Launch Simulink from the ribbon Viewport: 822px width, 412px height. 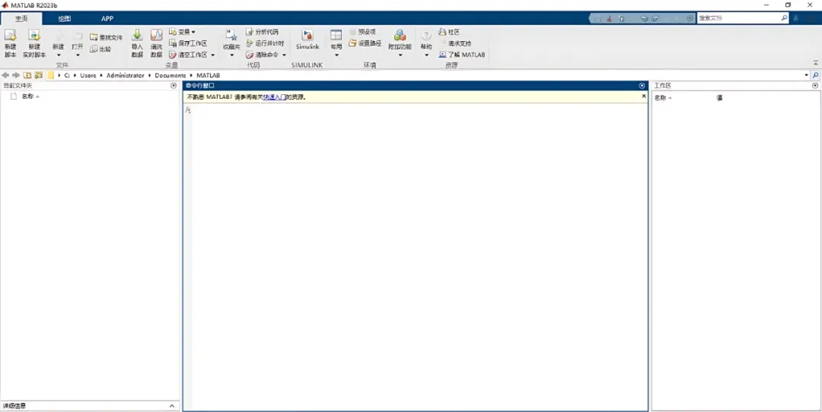(x=307, y=40)
